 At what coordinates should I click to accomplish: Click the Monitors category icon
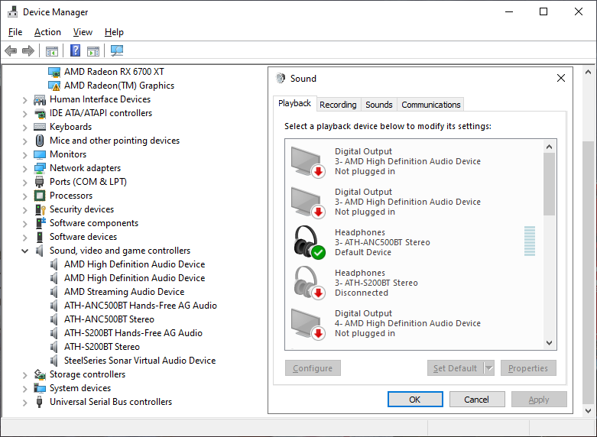40,154
